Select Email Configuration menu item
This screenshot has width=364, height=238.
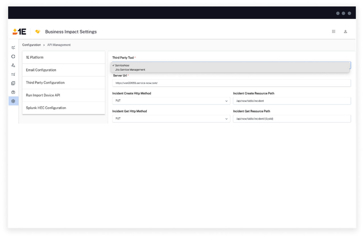click(64, 70)
